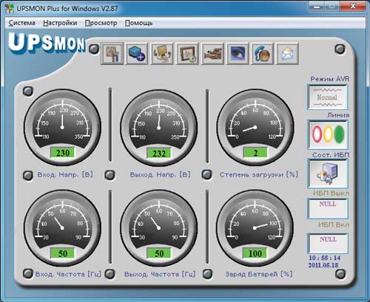Click the video camera toolbar icon

tap(212, 54)
